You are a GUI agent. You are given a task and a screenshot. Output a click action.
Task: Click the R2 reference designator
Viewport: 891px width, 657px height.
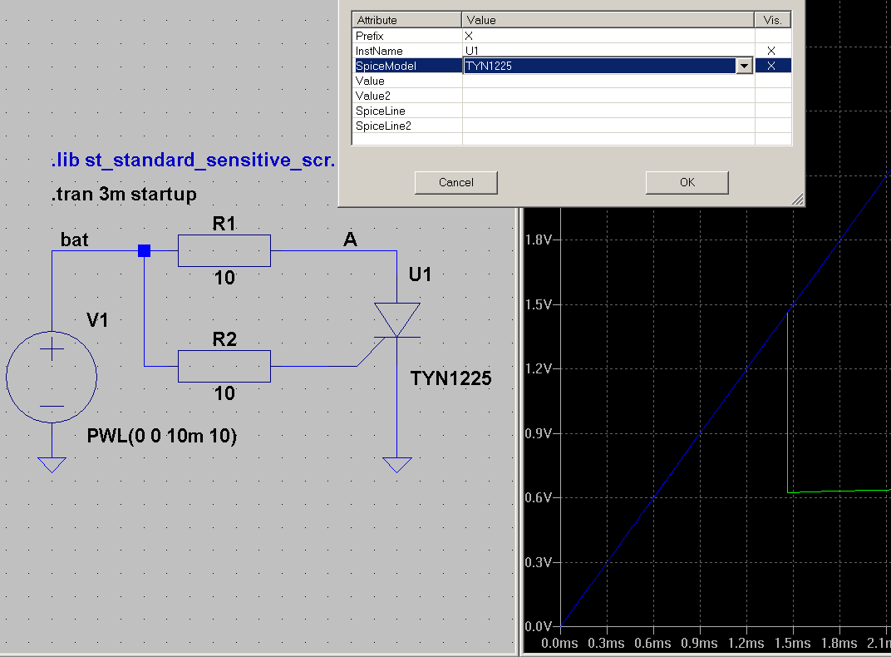[224, 339]
